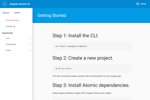Click the Step 2 Create a new project heading

(x=83, y=58)
